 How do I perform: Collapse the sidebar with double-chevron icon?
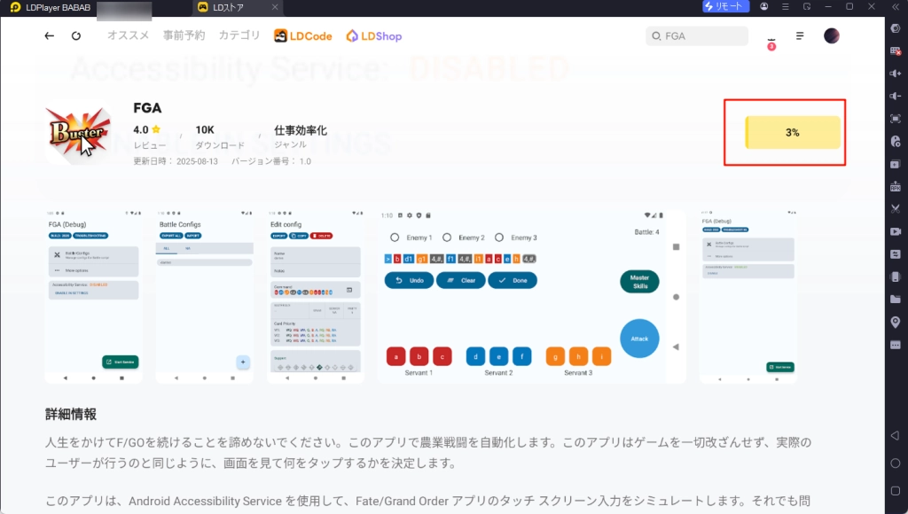click(x=896, y=6)
